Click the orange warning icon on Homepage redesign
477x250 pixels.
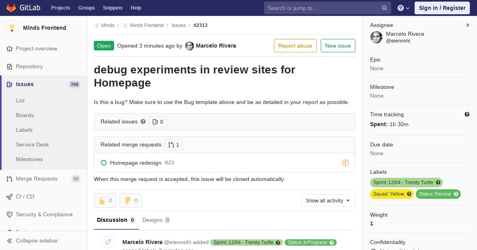(345, 163)
